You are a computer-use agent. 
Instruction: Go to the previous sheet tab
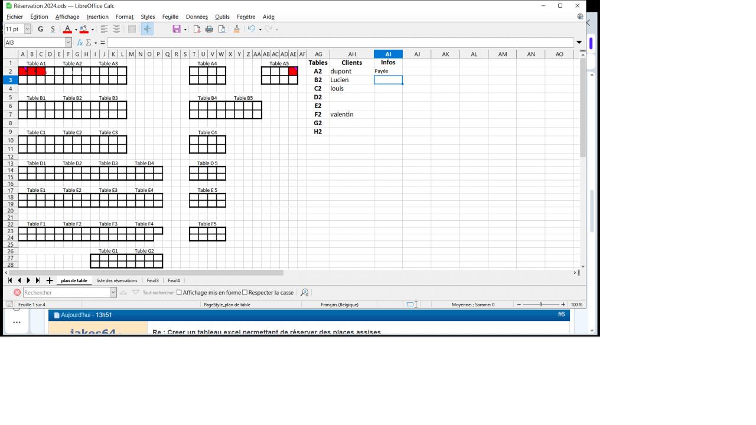coord(19,280)
